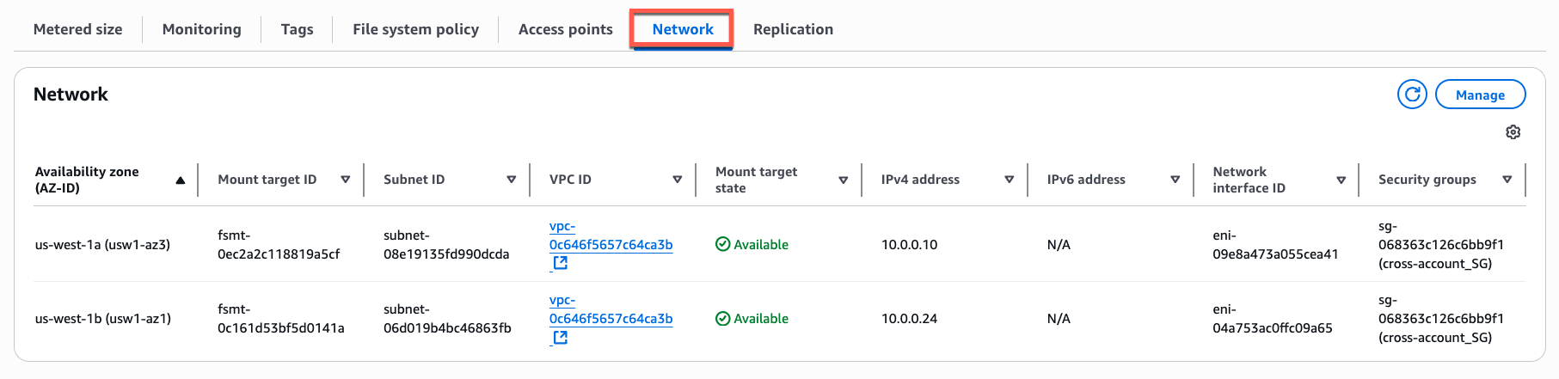Open table preferences gear icon
Viewport: 1559px width, 379px height.
pos(1513,132)
